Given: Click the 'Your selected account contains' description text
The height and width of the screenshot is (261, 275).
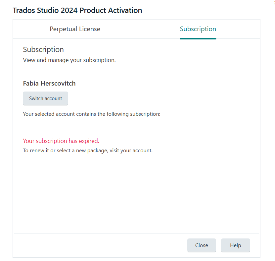Looking at the screenshot, I should [91, 114].
